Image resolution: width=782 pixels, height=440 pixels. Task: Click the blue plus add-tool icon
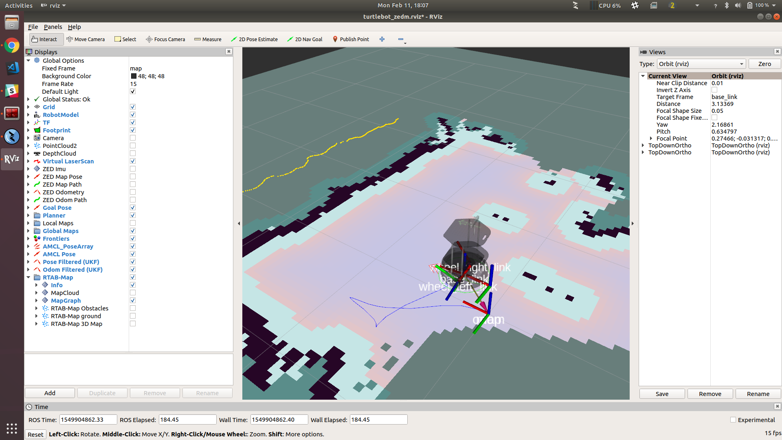(382, 39)
